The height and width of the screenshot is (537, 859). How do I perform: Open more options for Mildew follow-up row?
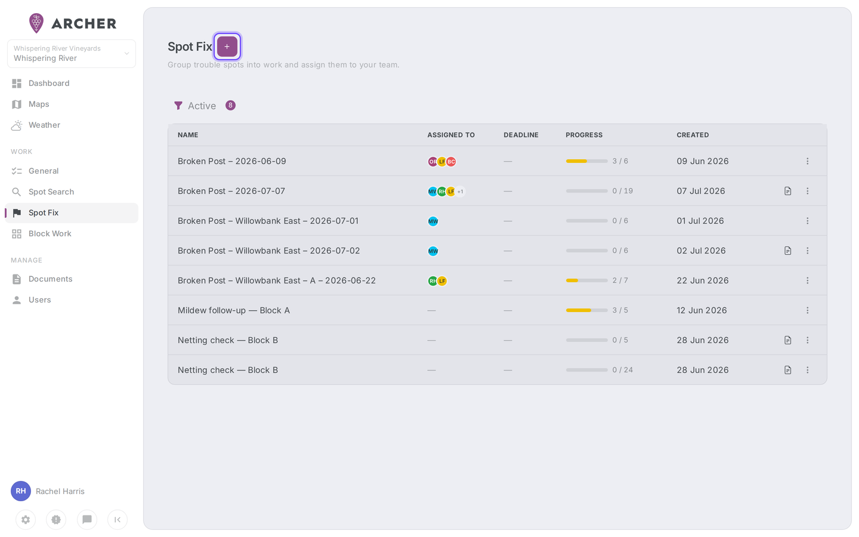(808, 310)
